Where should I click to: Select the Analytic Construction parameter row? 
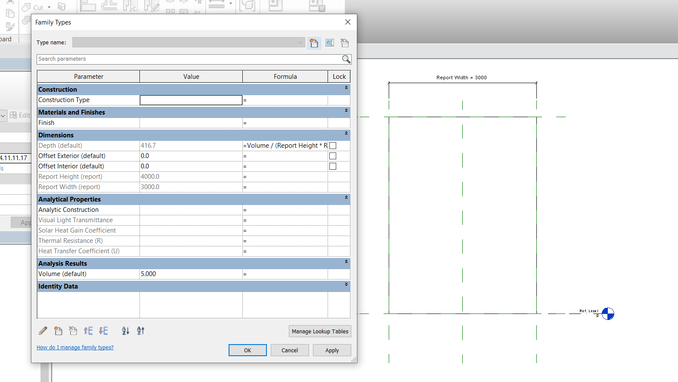point(194,210)
